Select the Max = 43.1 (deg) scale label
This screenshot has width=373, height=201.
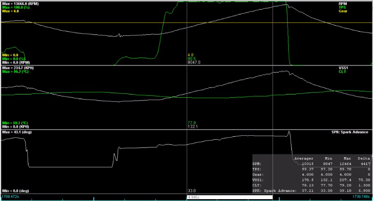pyautogui.click(x=18, y=133)
